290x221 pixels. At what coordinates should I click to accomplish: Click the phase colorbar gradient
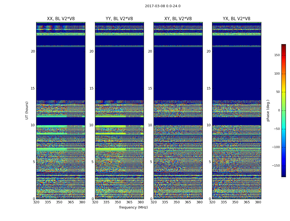click(x=284, y=110)
